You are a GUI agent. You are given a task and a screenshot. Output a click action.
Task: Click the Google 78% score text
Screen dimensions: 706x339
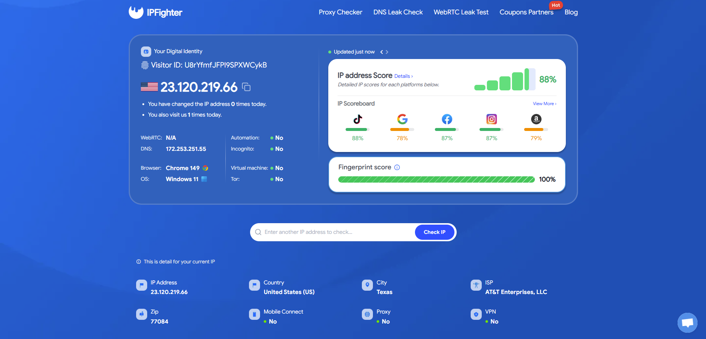coord(402,138)
